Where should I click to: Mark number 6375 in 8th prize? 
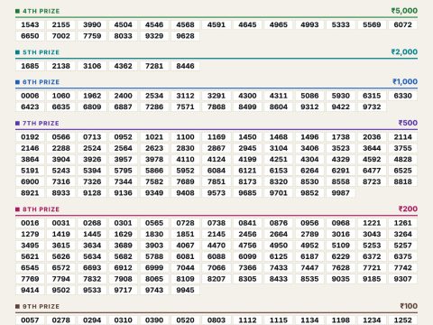tap(403, 256)
